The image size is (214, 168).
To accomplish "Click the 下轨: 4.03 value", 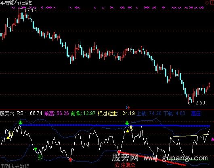I will [174, 113].
